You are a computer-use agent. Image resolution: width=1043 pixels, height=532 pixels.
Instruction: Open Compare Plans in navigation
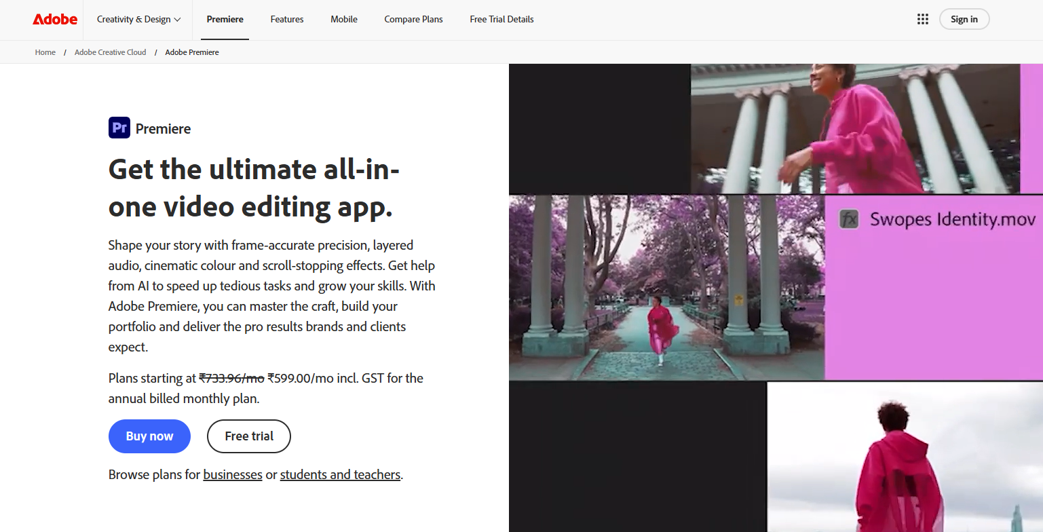(x=413, y=19)
